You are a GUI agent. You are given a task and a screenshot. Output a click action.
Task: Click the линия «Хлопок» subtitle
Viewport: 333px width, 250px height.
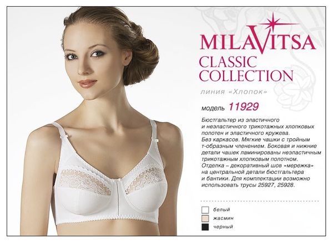coord(234,92)
